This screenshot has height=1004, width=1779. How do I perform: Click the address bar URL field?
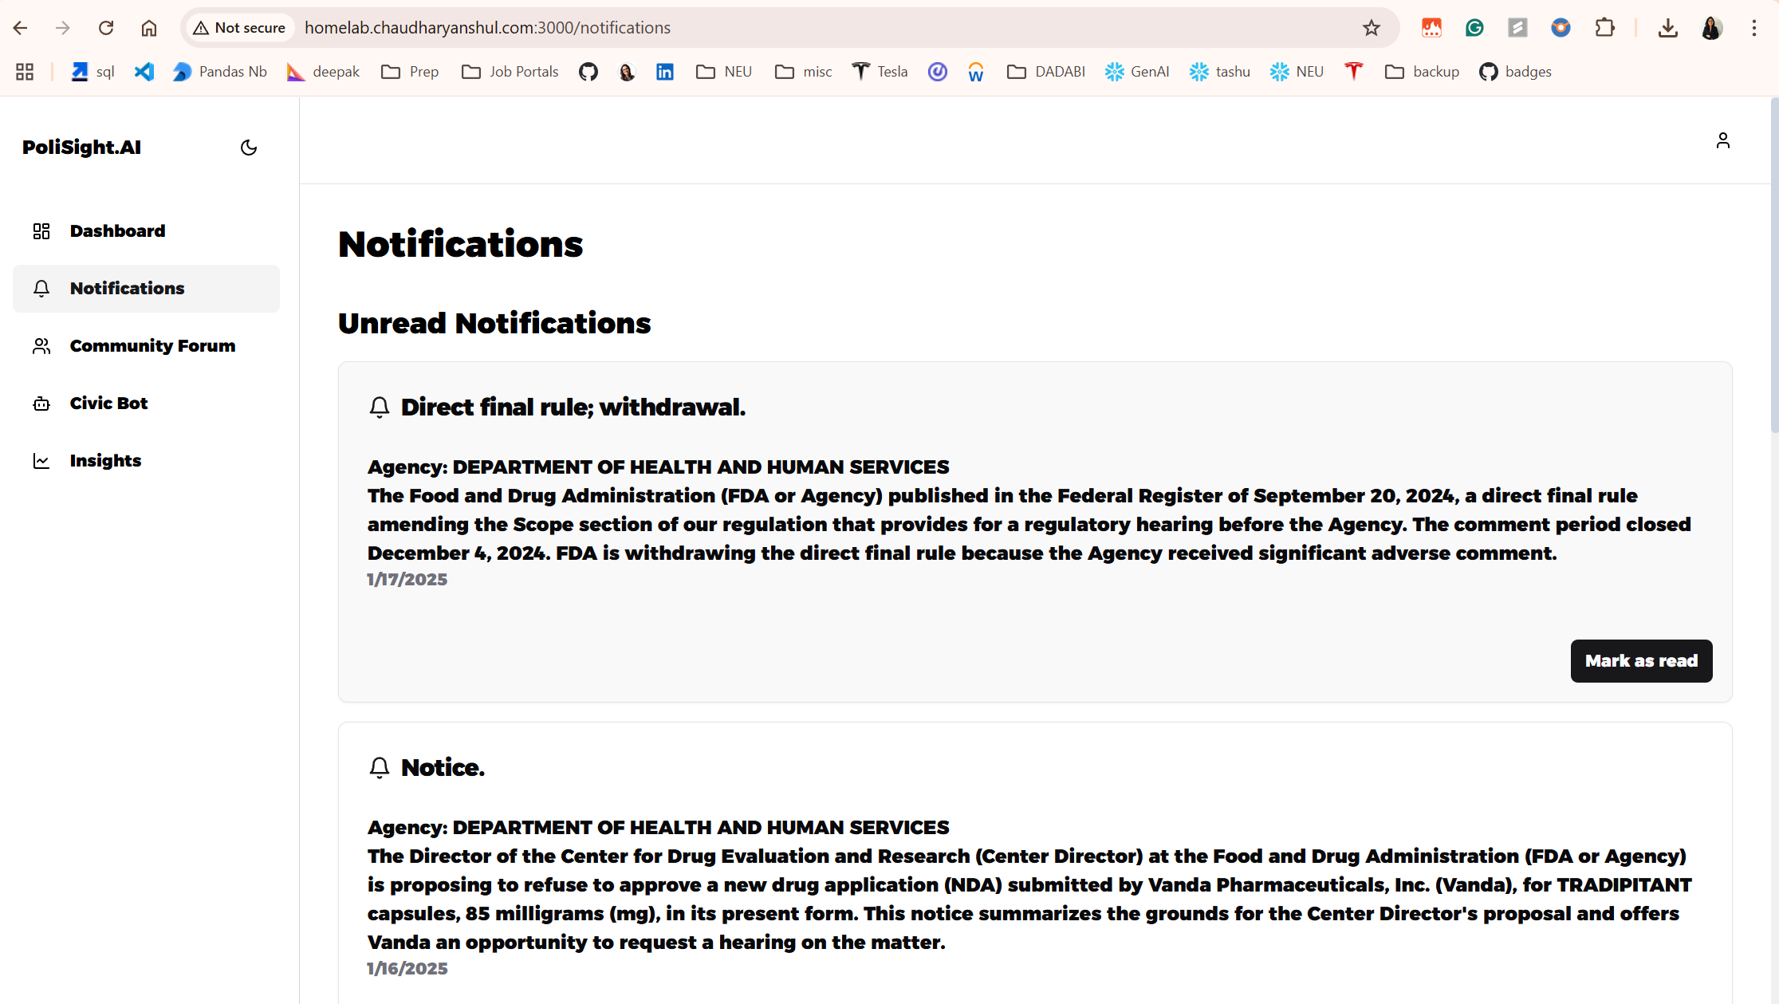[797, 28]
